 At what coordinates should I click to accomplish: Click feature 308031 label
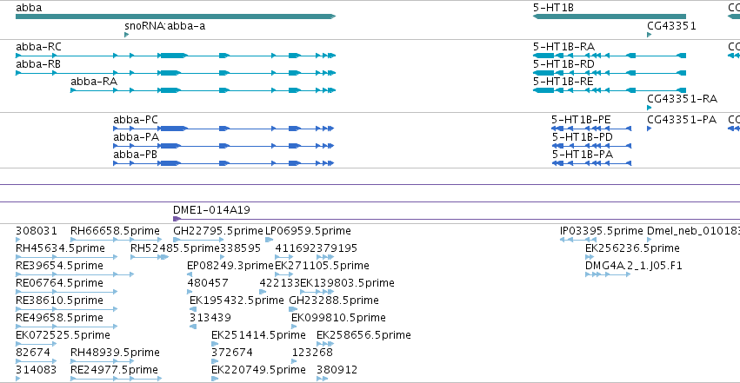37,231
